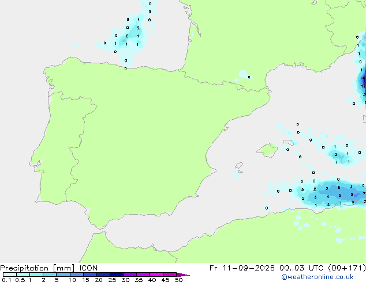Select the 10 to 15 mm legend swatch
This screenshot has width=366, height=282.
[76, 275]
